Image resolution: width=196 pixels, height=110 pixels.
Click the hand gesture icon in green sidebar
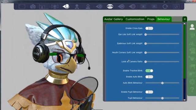pos(192,58)
